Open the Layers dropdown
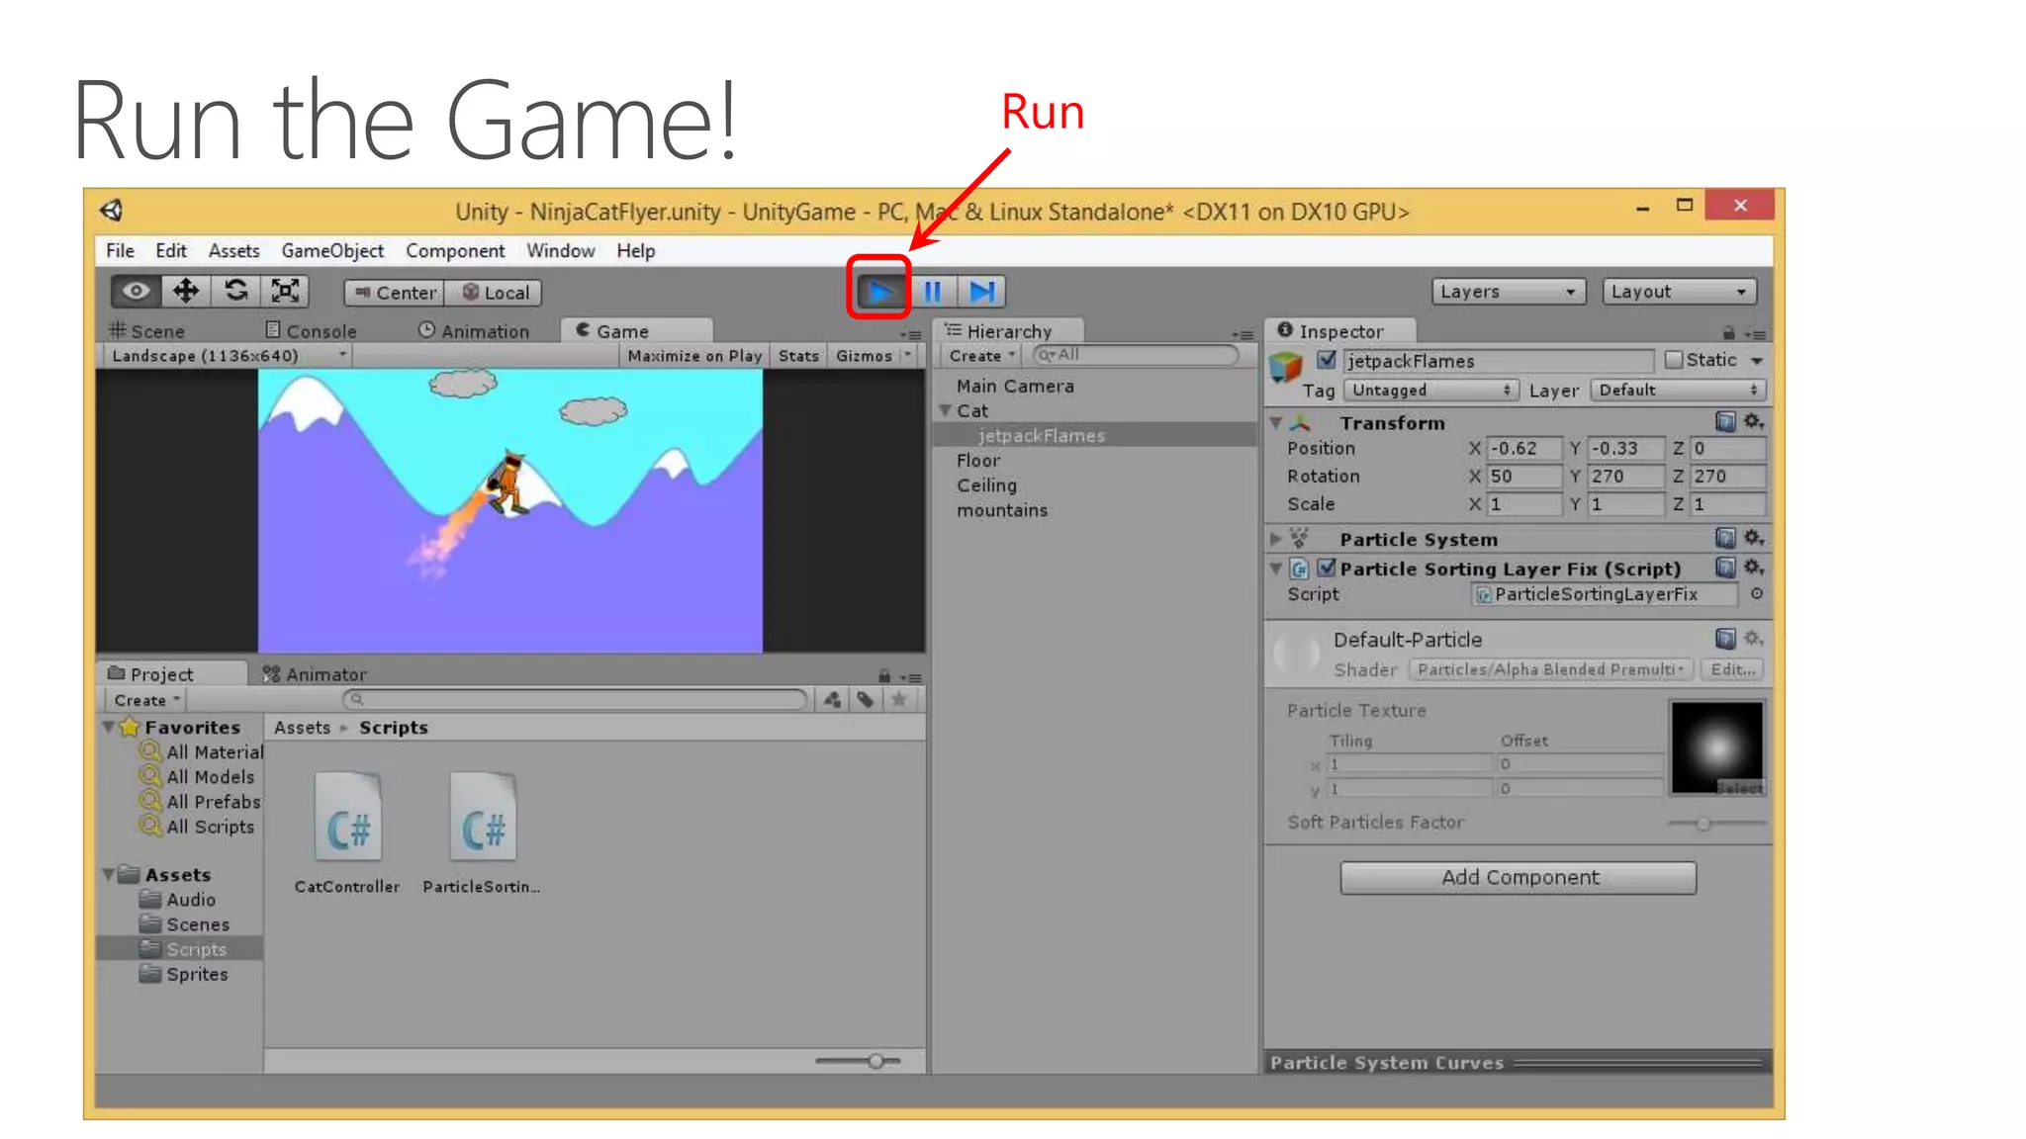Image resolution: width=2026 pixels, height=1139 pixels. click(1508, 292)
